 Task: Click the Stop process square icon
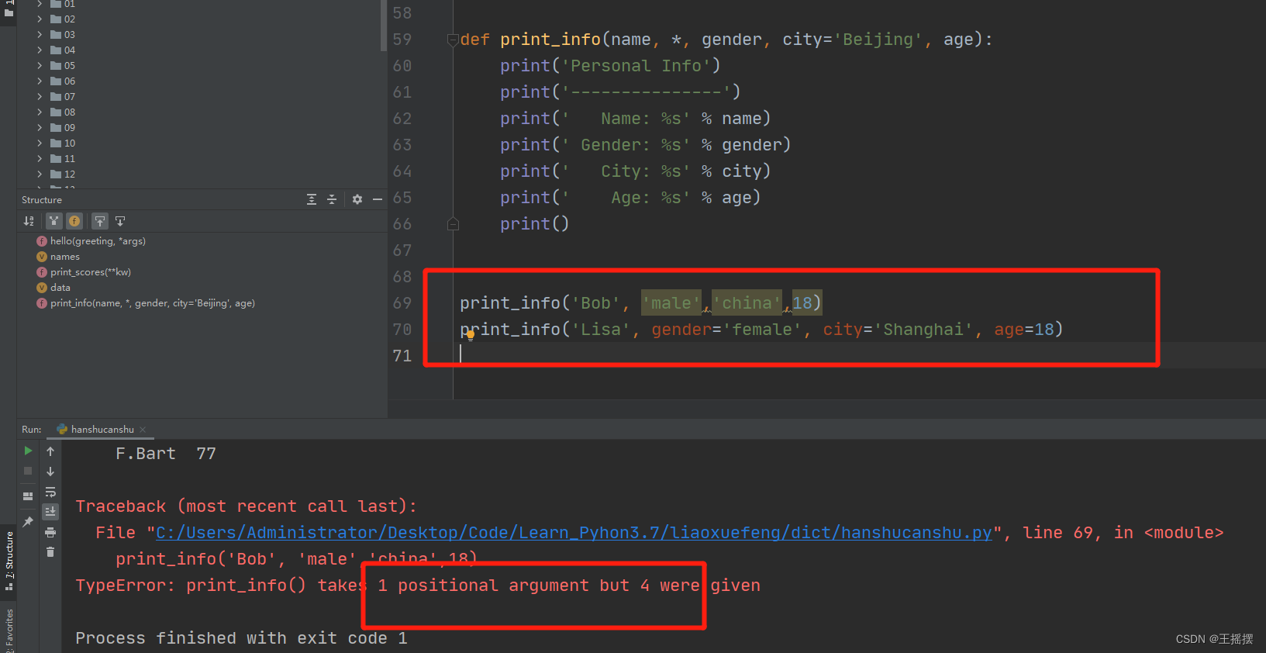pyautogui.click(x=28, y=471)
